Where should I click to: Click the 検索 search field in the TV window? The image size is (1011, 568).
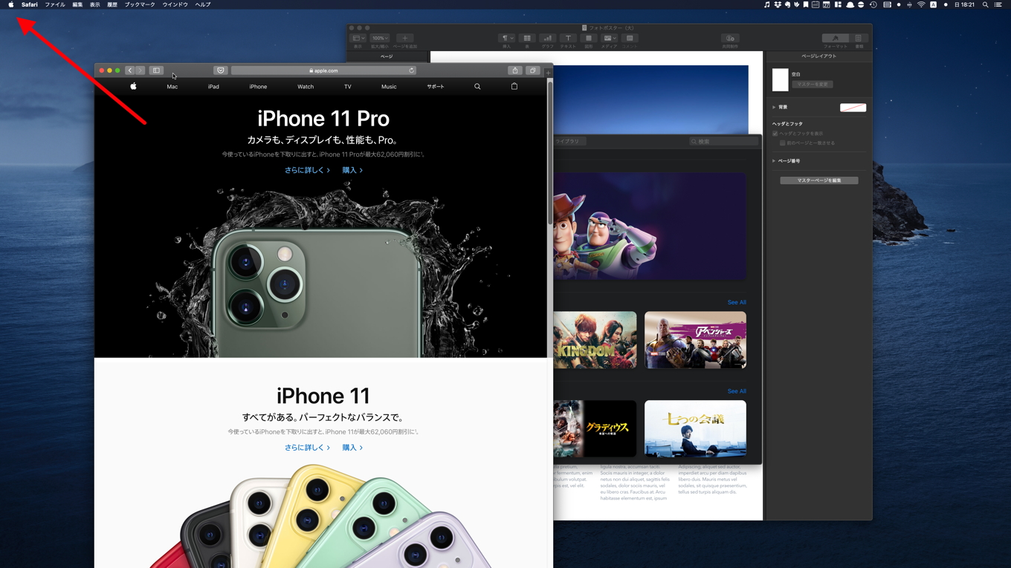(x=723, y=141)
